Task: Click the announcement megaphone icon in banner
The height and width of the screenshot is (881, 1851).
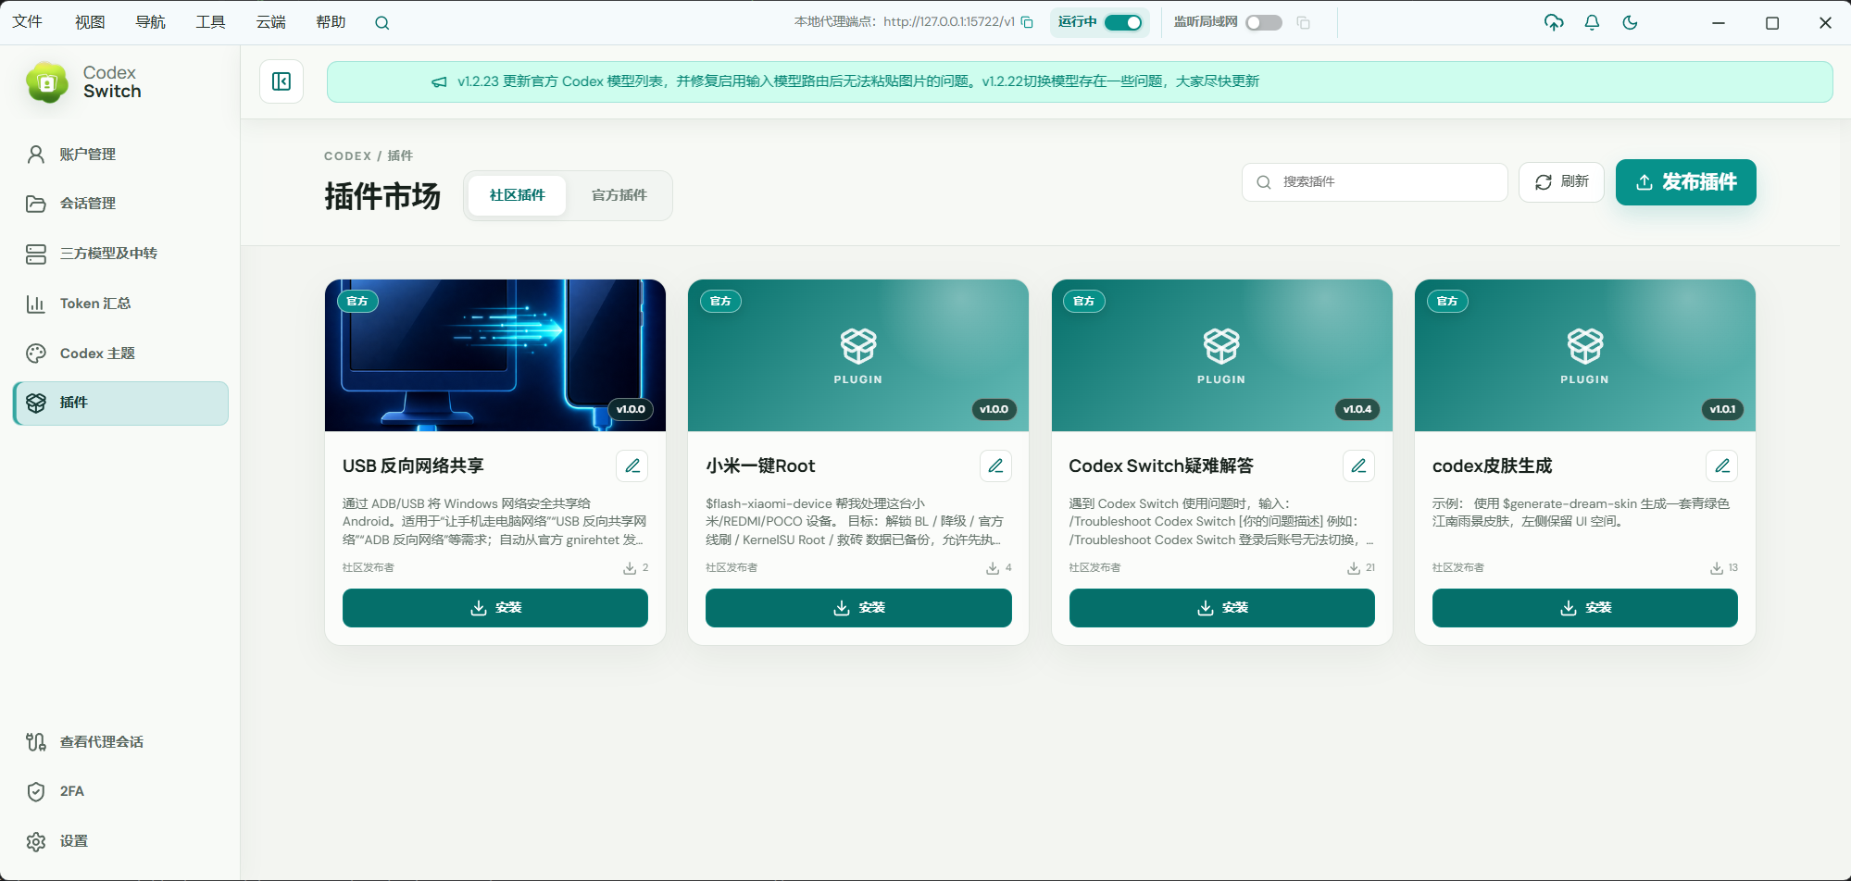Action: pos(439,82)
